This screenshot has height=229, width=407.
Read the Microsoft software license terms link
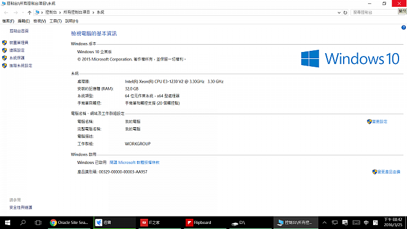[135, 162]
